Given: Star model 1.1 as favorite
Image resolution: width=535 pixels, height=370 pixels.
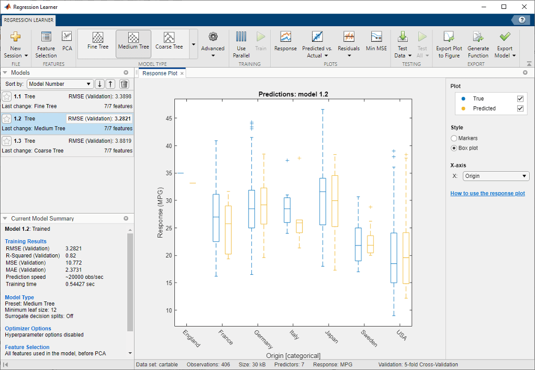Looking at the screenshot, I should (x=6, y=96).
